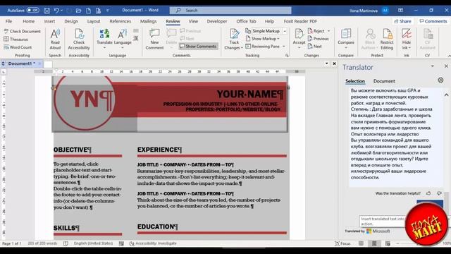Click English (United States) language indicator

(x=93, y=243)
